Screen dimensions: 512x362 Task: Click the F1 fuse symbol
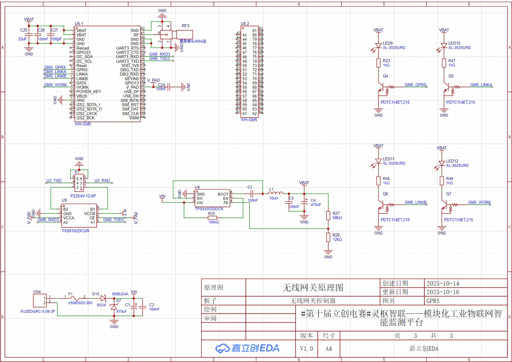coord(75,298)
